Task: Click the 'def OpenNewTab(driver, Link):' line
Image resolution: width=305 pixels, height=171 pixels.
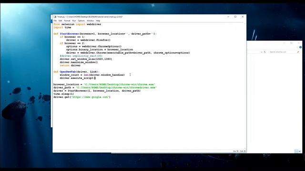Action: (x=76, y=72)
